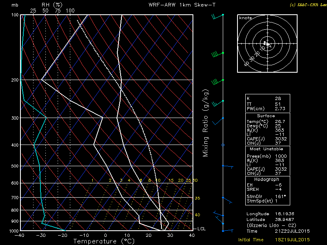Click the StmSpd(kt) value 1
The width and height of the screenshot is (327, 245).
(x=276, y=201)
